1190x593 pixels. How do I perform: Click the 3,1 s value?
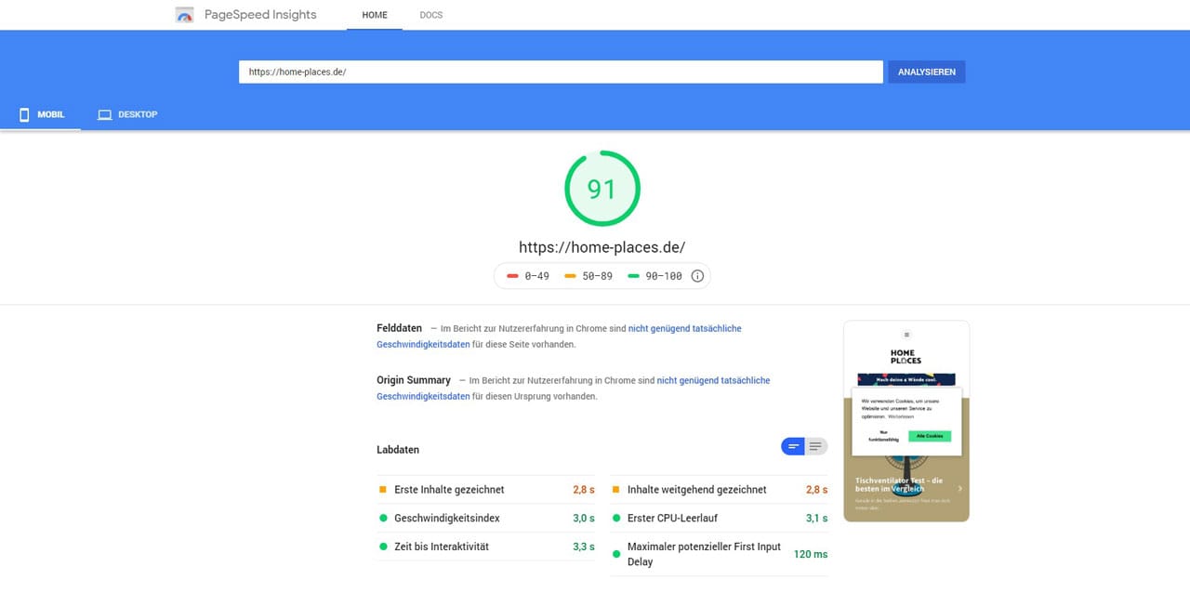(816, 519)
